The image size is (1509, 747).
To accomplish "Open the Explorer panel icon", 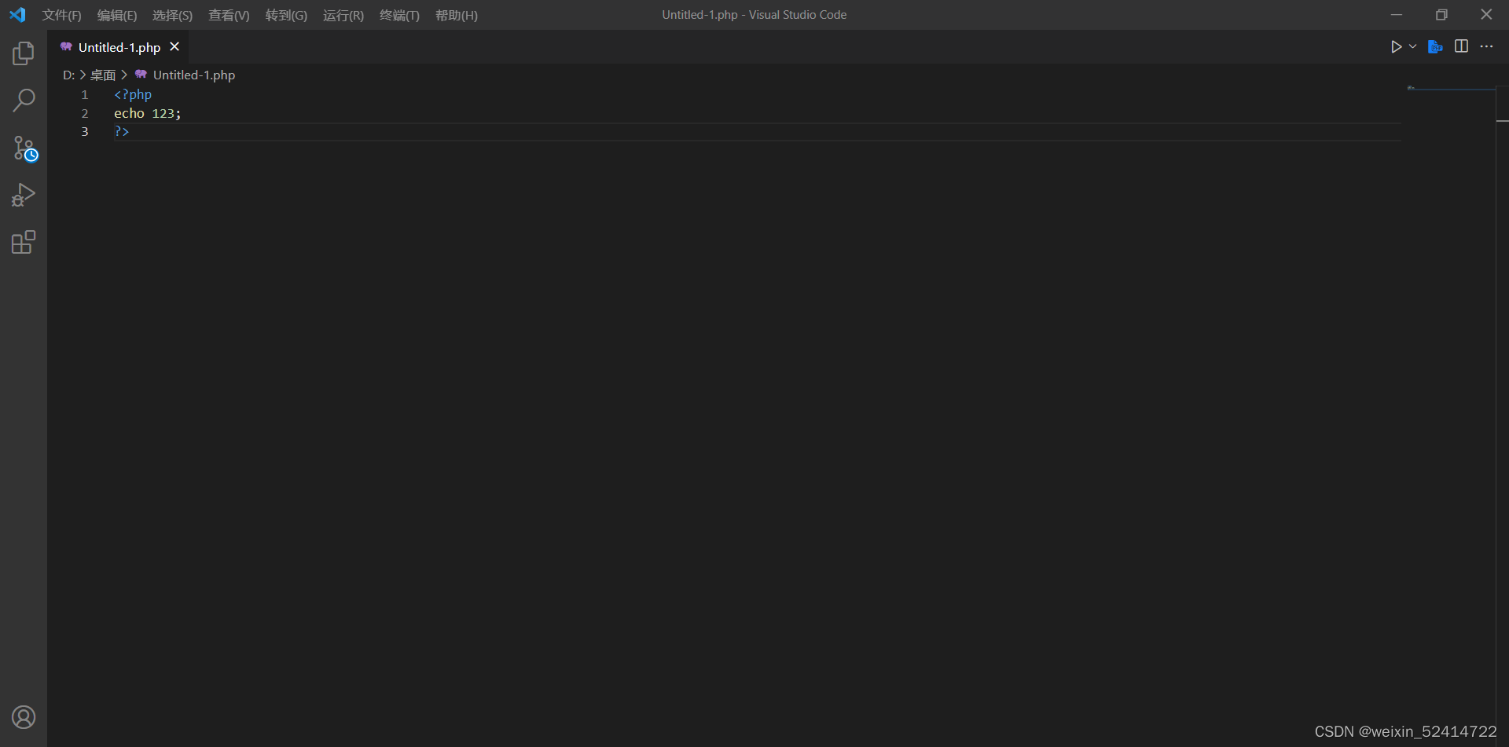I will click(x=24, y=53).
